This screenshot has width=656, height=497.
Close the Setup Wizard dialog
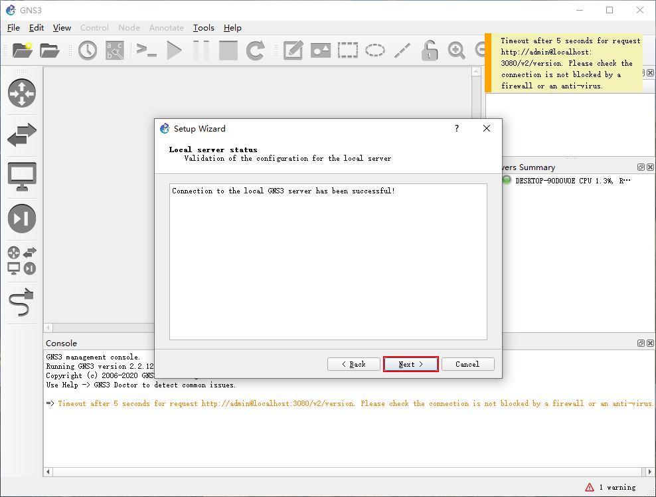point(487,128)
